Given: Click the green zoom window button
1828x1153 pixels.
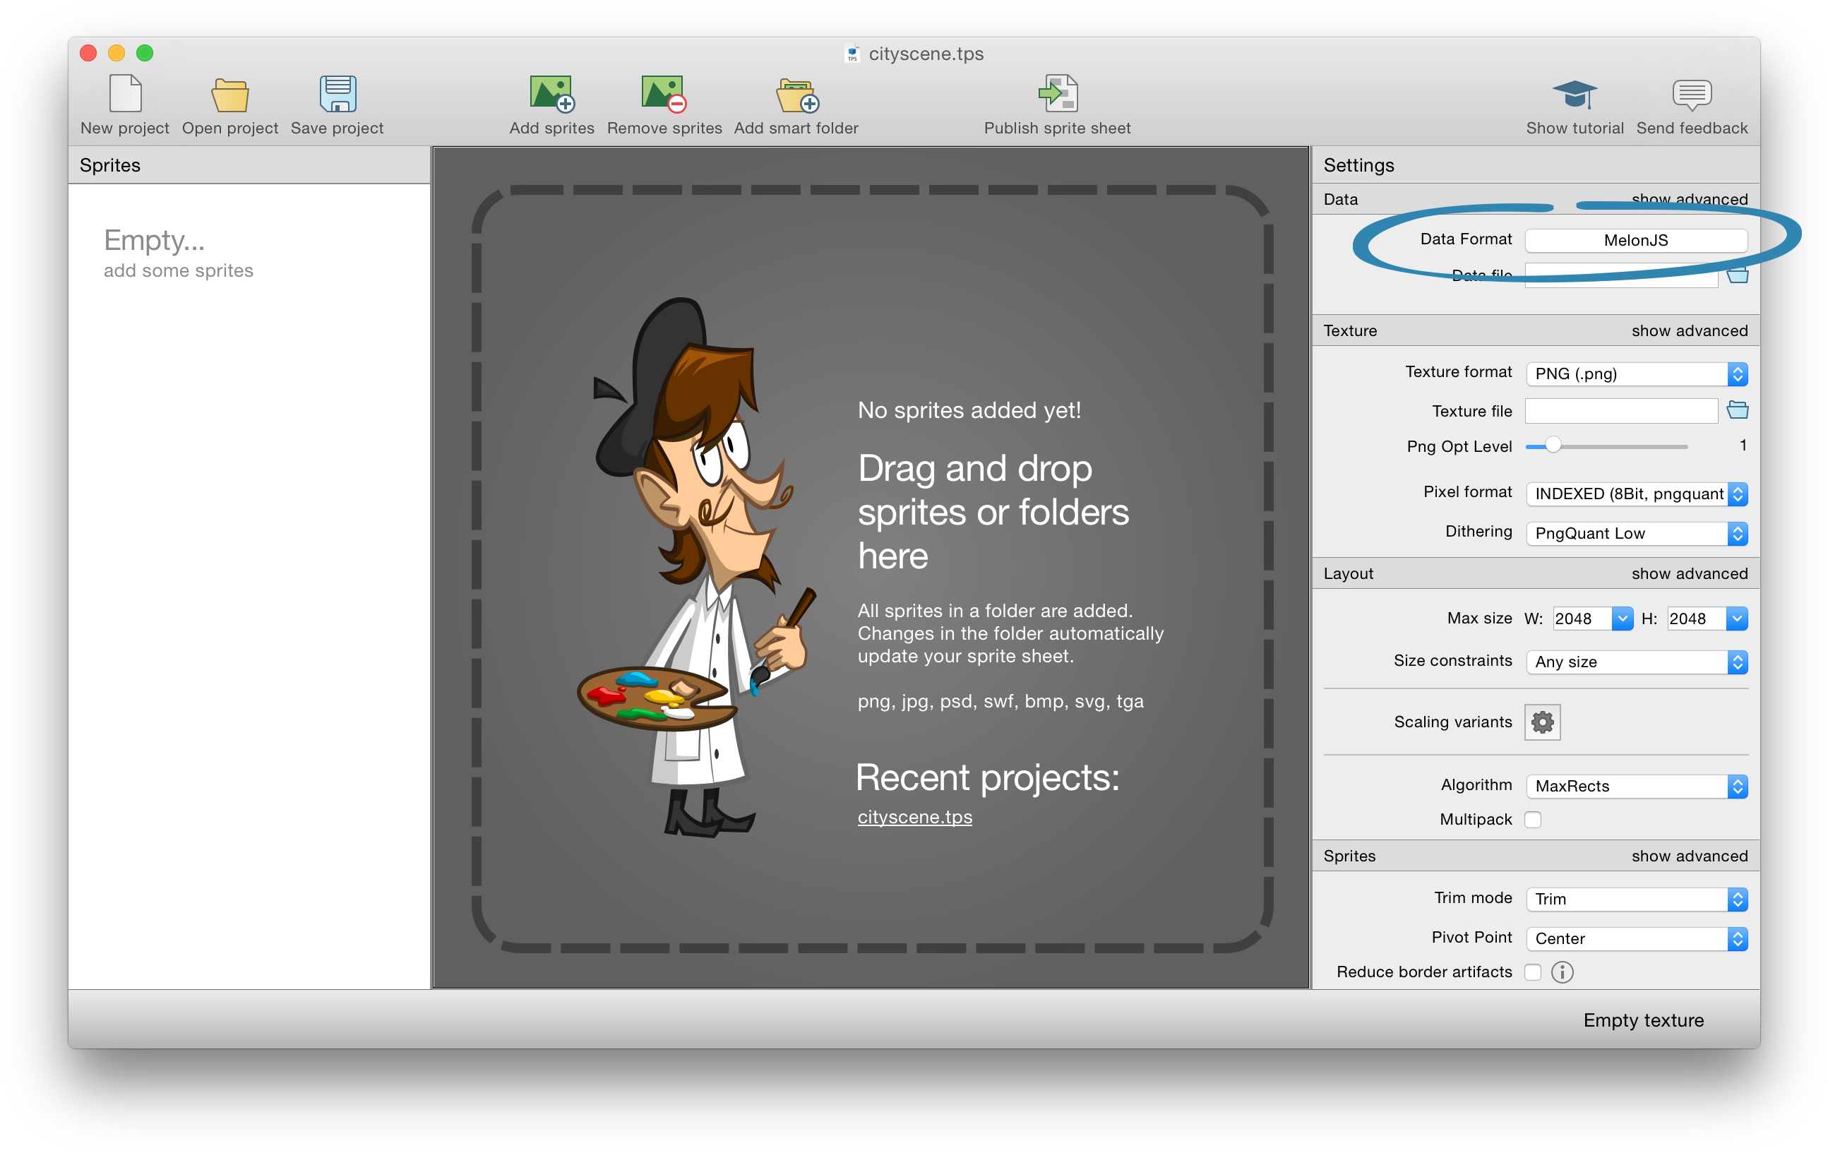Looking at the screenshot, I should point(144,52).
